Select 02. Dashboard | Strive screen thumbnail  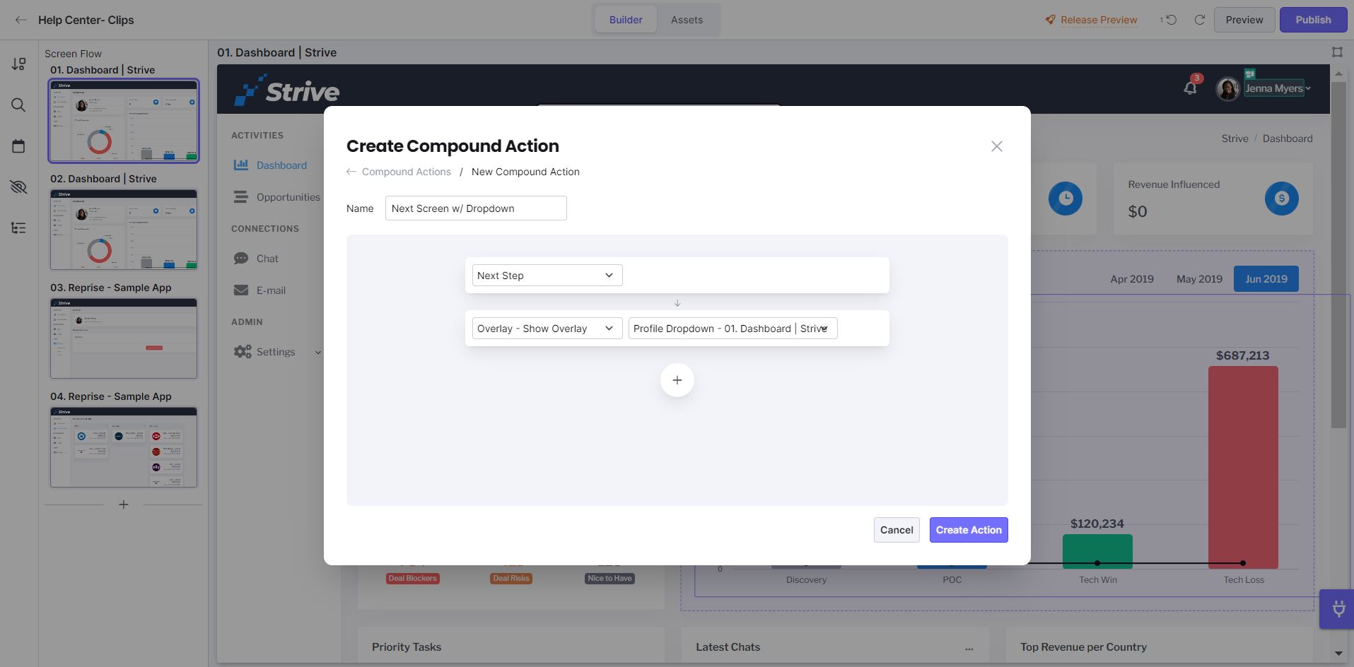tap(124, 230)
